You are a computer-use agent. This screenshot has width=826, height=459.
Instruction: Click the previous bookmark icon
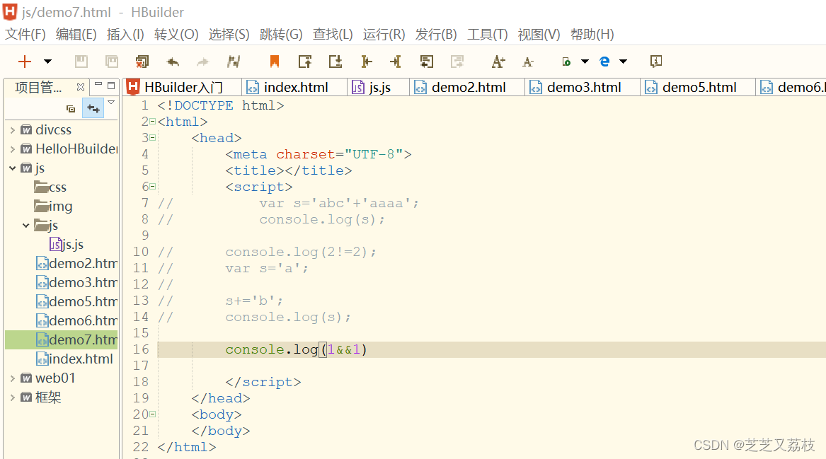click(x=305, y=62)
